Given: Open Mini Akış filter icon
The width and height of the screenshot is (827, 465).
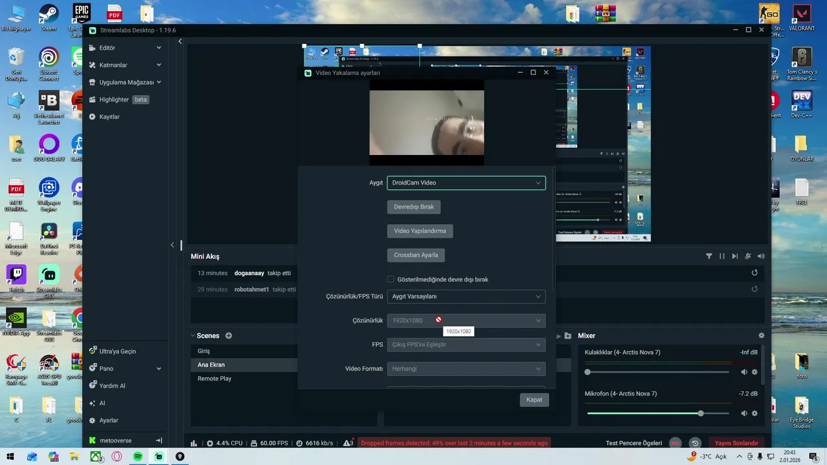Looking at the screenshot, I should point(709,256).
